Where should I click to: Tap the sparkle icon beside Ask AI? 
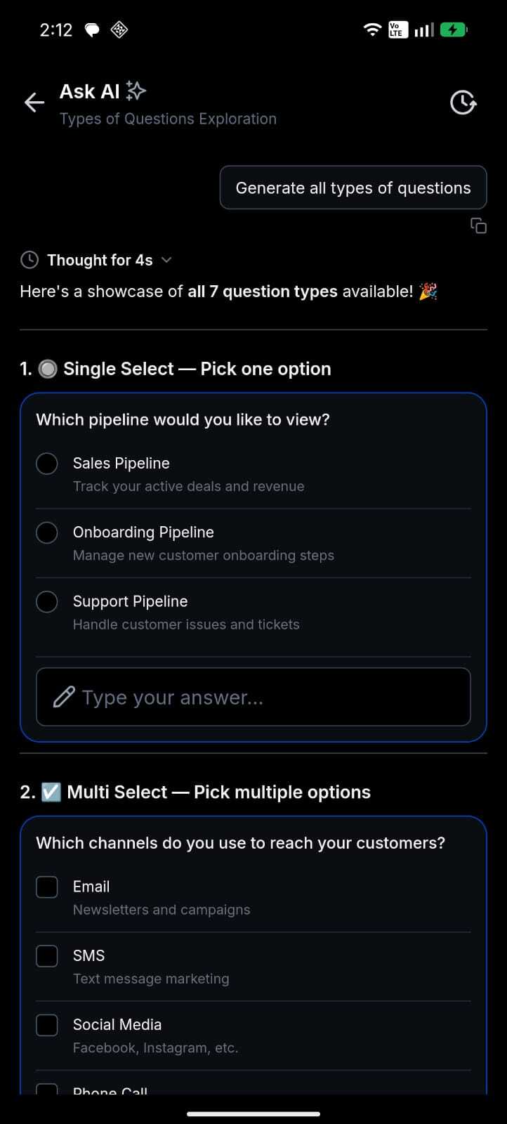(x=136, y=91)
